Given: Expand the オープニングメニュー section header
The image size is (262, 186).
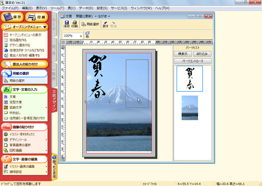Looking at the screenshot, I should [25, 27].
